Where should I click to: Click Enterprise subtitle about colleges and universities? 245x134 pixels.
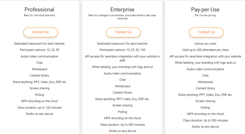point(122,17)
